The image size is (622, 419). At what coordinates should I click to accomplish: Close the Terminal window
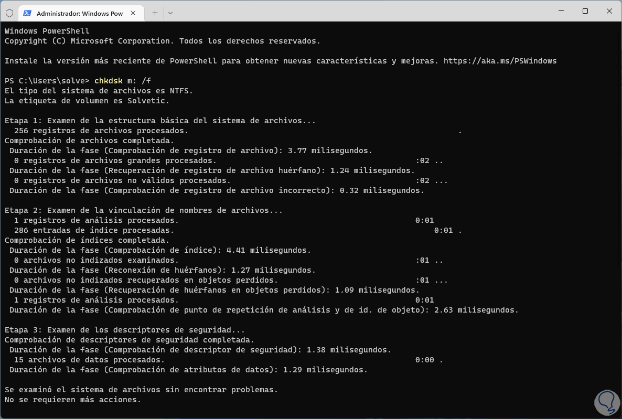pyautogui.click(x=609, y=11)
